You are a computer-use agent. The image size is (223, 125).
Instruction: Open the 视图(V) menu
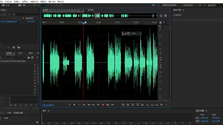tap(43, 1)
